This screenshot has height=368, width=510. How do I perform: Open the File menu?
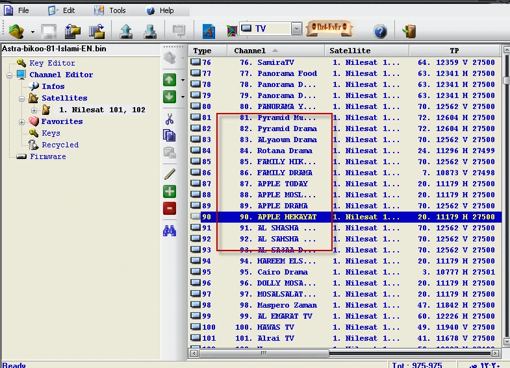[16, 10]
